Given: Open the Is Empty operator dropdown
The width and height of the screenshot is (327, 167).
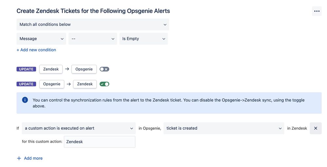Looking at the screenshot, I should [143, 39].
